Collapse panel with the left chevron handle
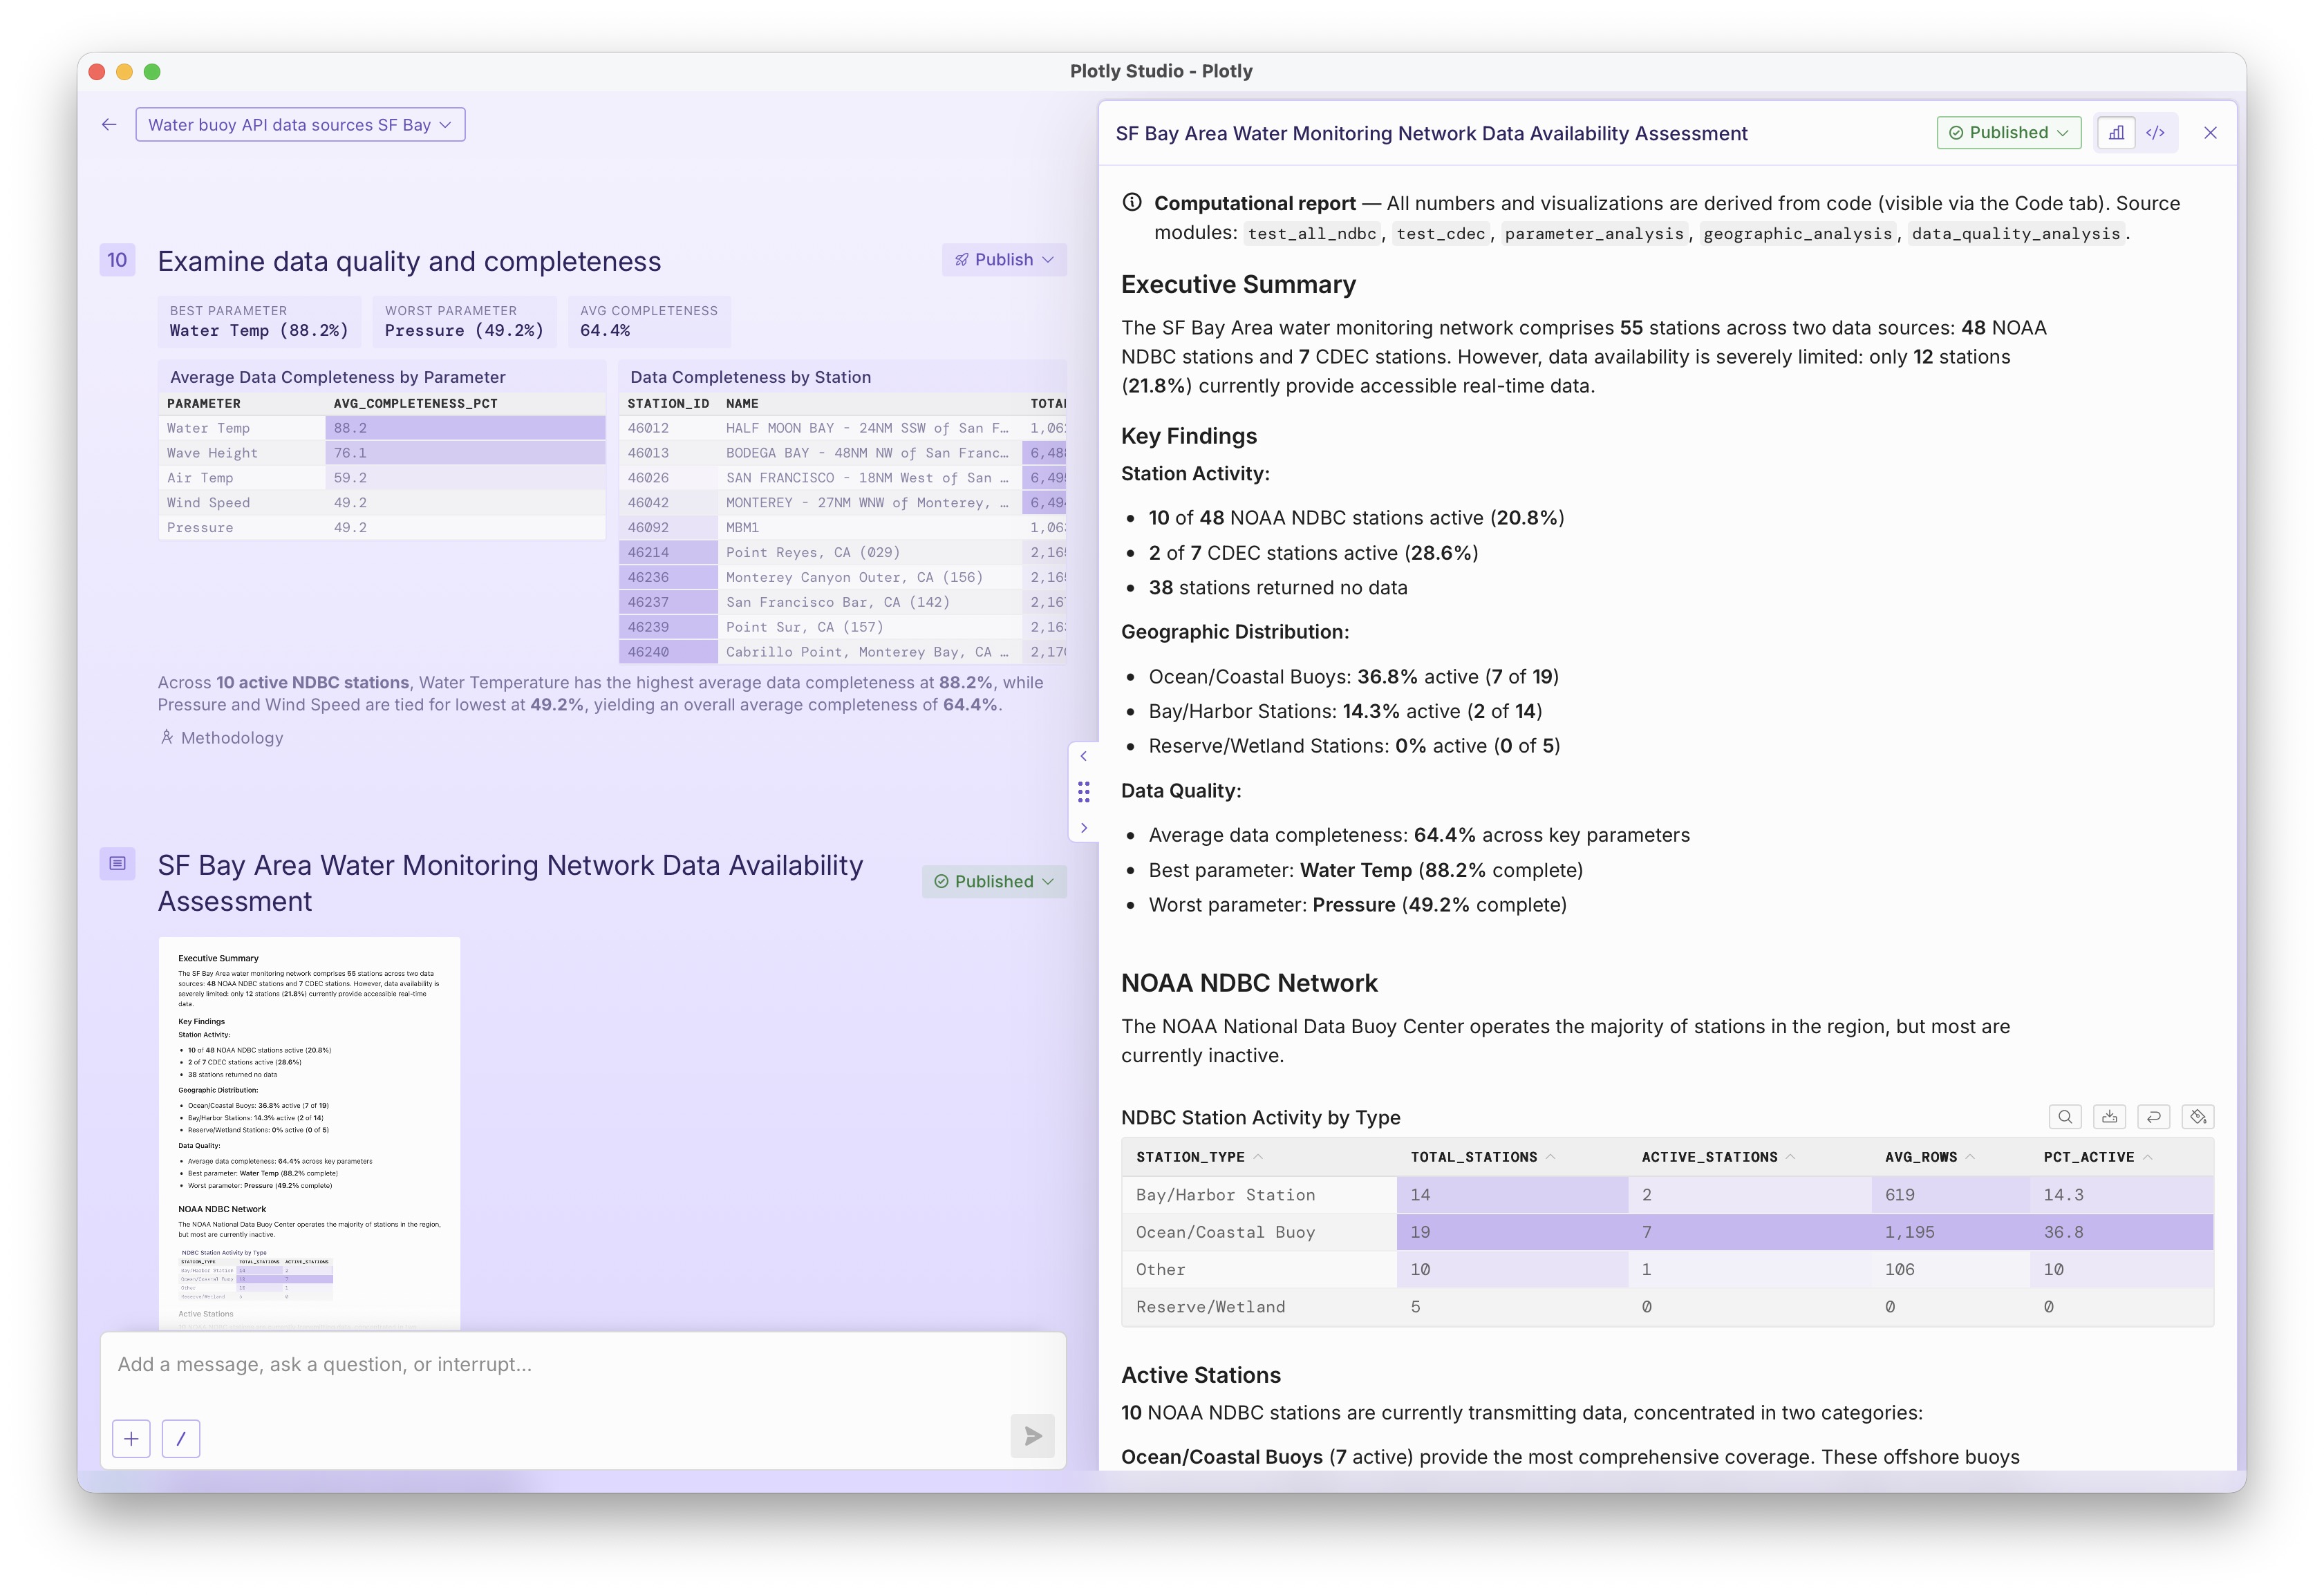 (x=1083, y=757)
